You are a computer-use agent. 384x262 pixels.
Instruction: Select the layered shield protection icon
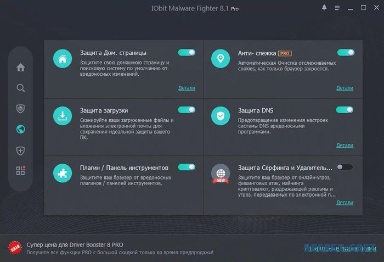(20, 109)
